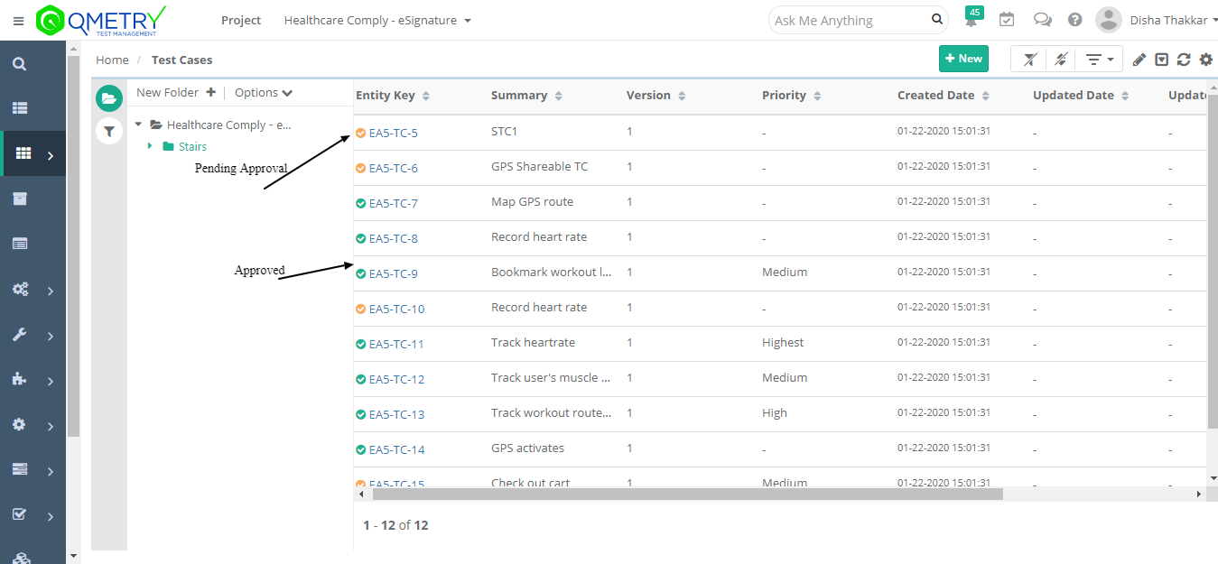Image resolution: width=1218 pixels, height=564 pixels.
Task: Open the puzzle piece icon in sidebar
Action: [20, 380]
